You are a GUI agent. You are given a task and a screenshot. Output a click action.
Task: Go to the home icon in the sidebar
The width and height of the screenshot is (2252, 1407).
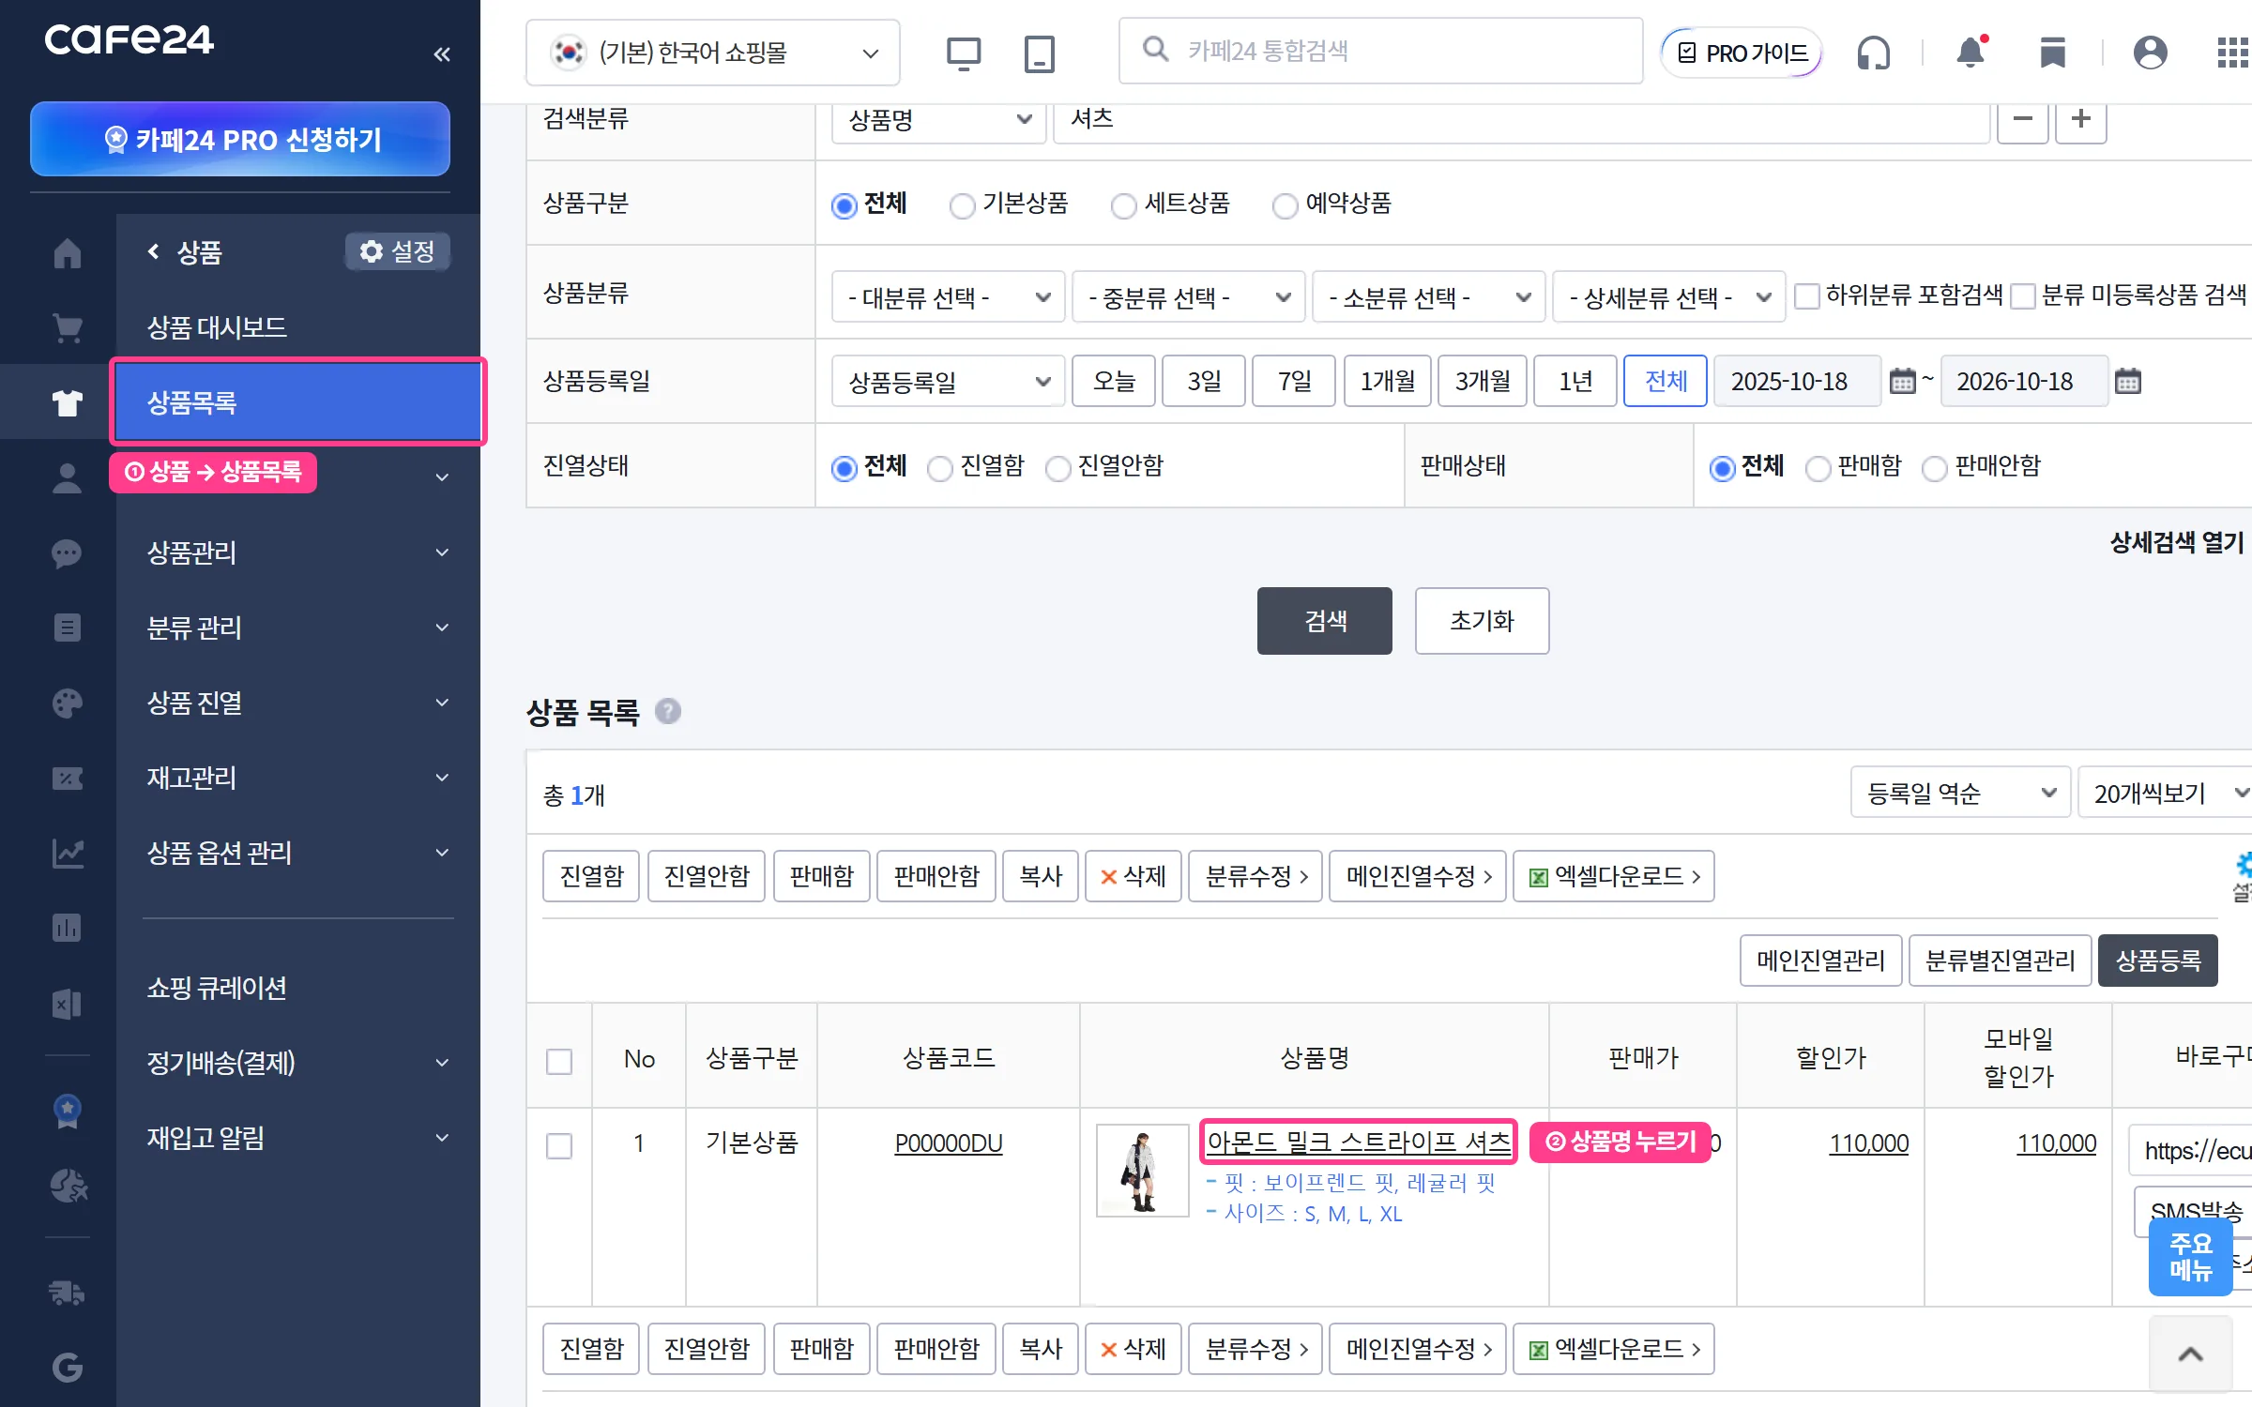pyautogui.click(x=67, y=252)
